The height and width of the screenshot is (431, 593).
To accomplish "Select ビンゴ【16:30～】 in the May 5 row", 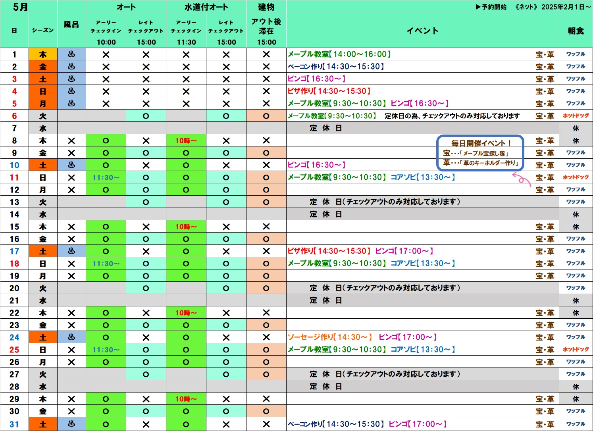I will pos(420,103).
